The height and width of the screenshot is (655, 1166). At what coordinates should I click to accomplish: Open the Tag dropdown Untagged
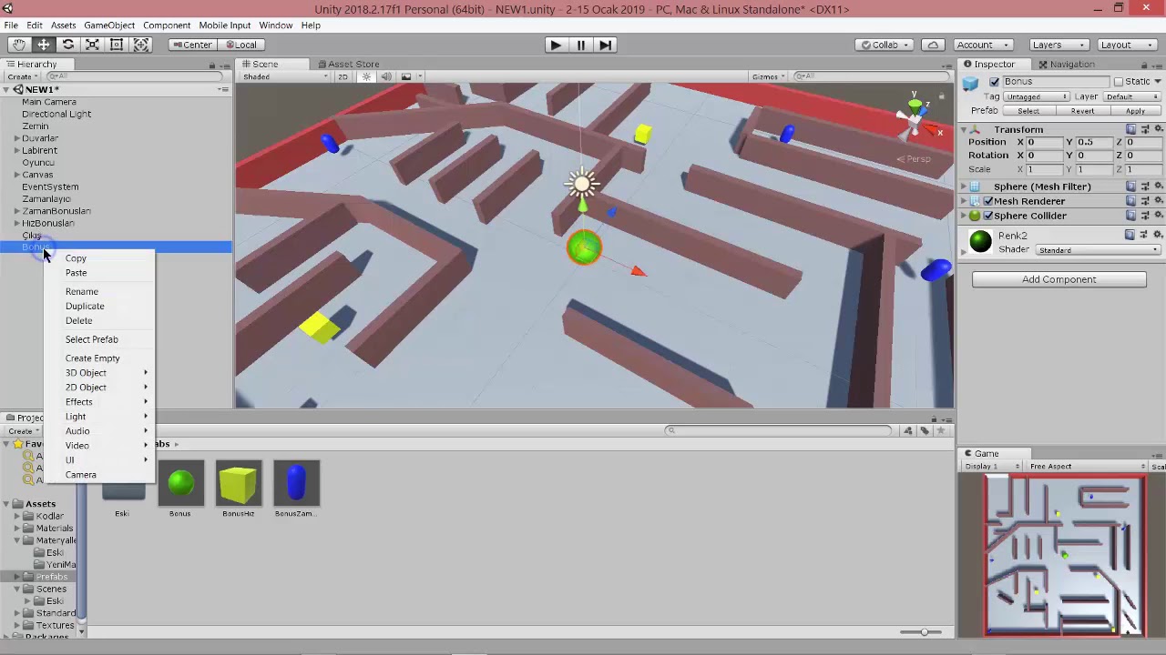(x=1036, y=96)
